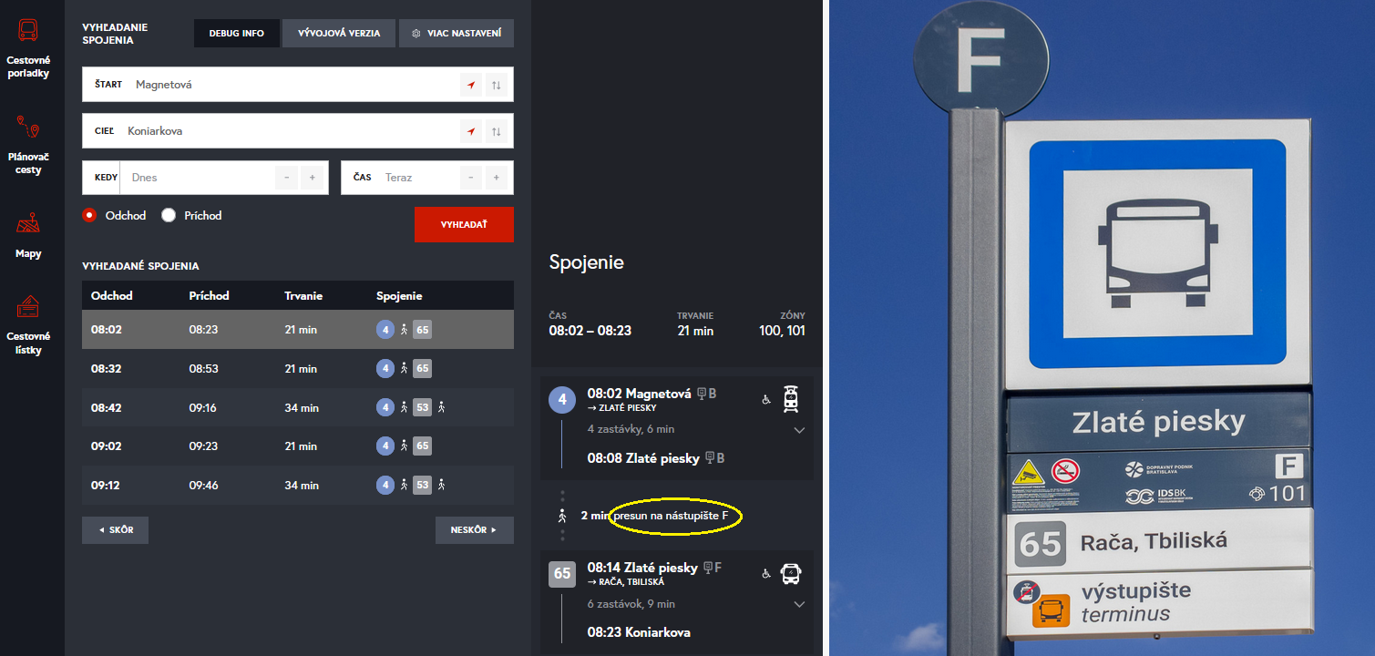Expand stops of tram 4 segment
Viewport: 1375px width, 656px height.
[800, 430]
